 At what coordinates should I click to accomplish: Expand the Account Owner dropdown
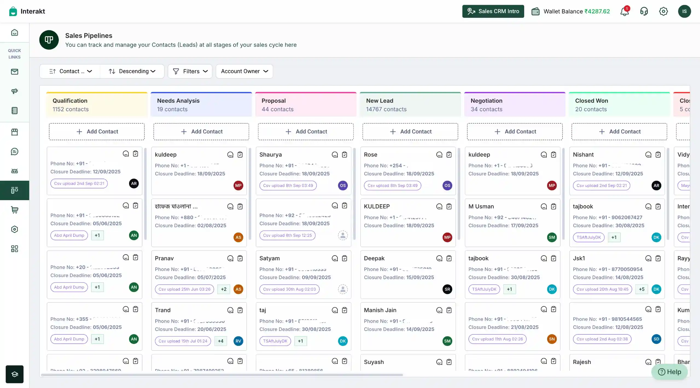(x=244, y=71)
